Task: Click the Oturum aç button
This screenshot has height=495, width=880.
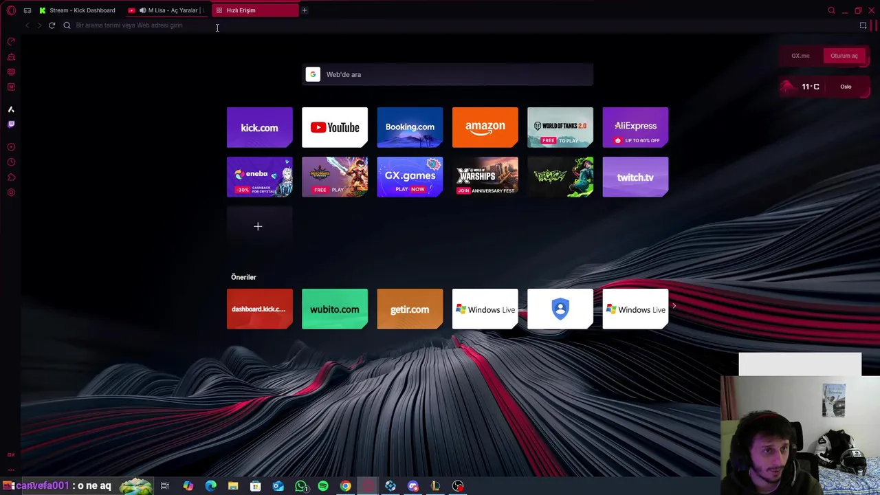Action: pyautogui.click(x=844, y=56)
